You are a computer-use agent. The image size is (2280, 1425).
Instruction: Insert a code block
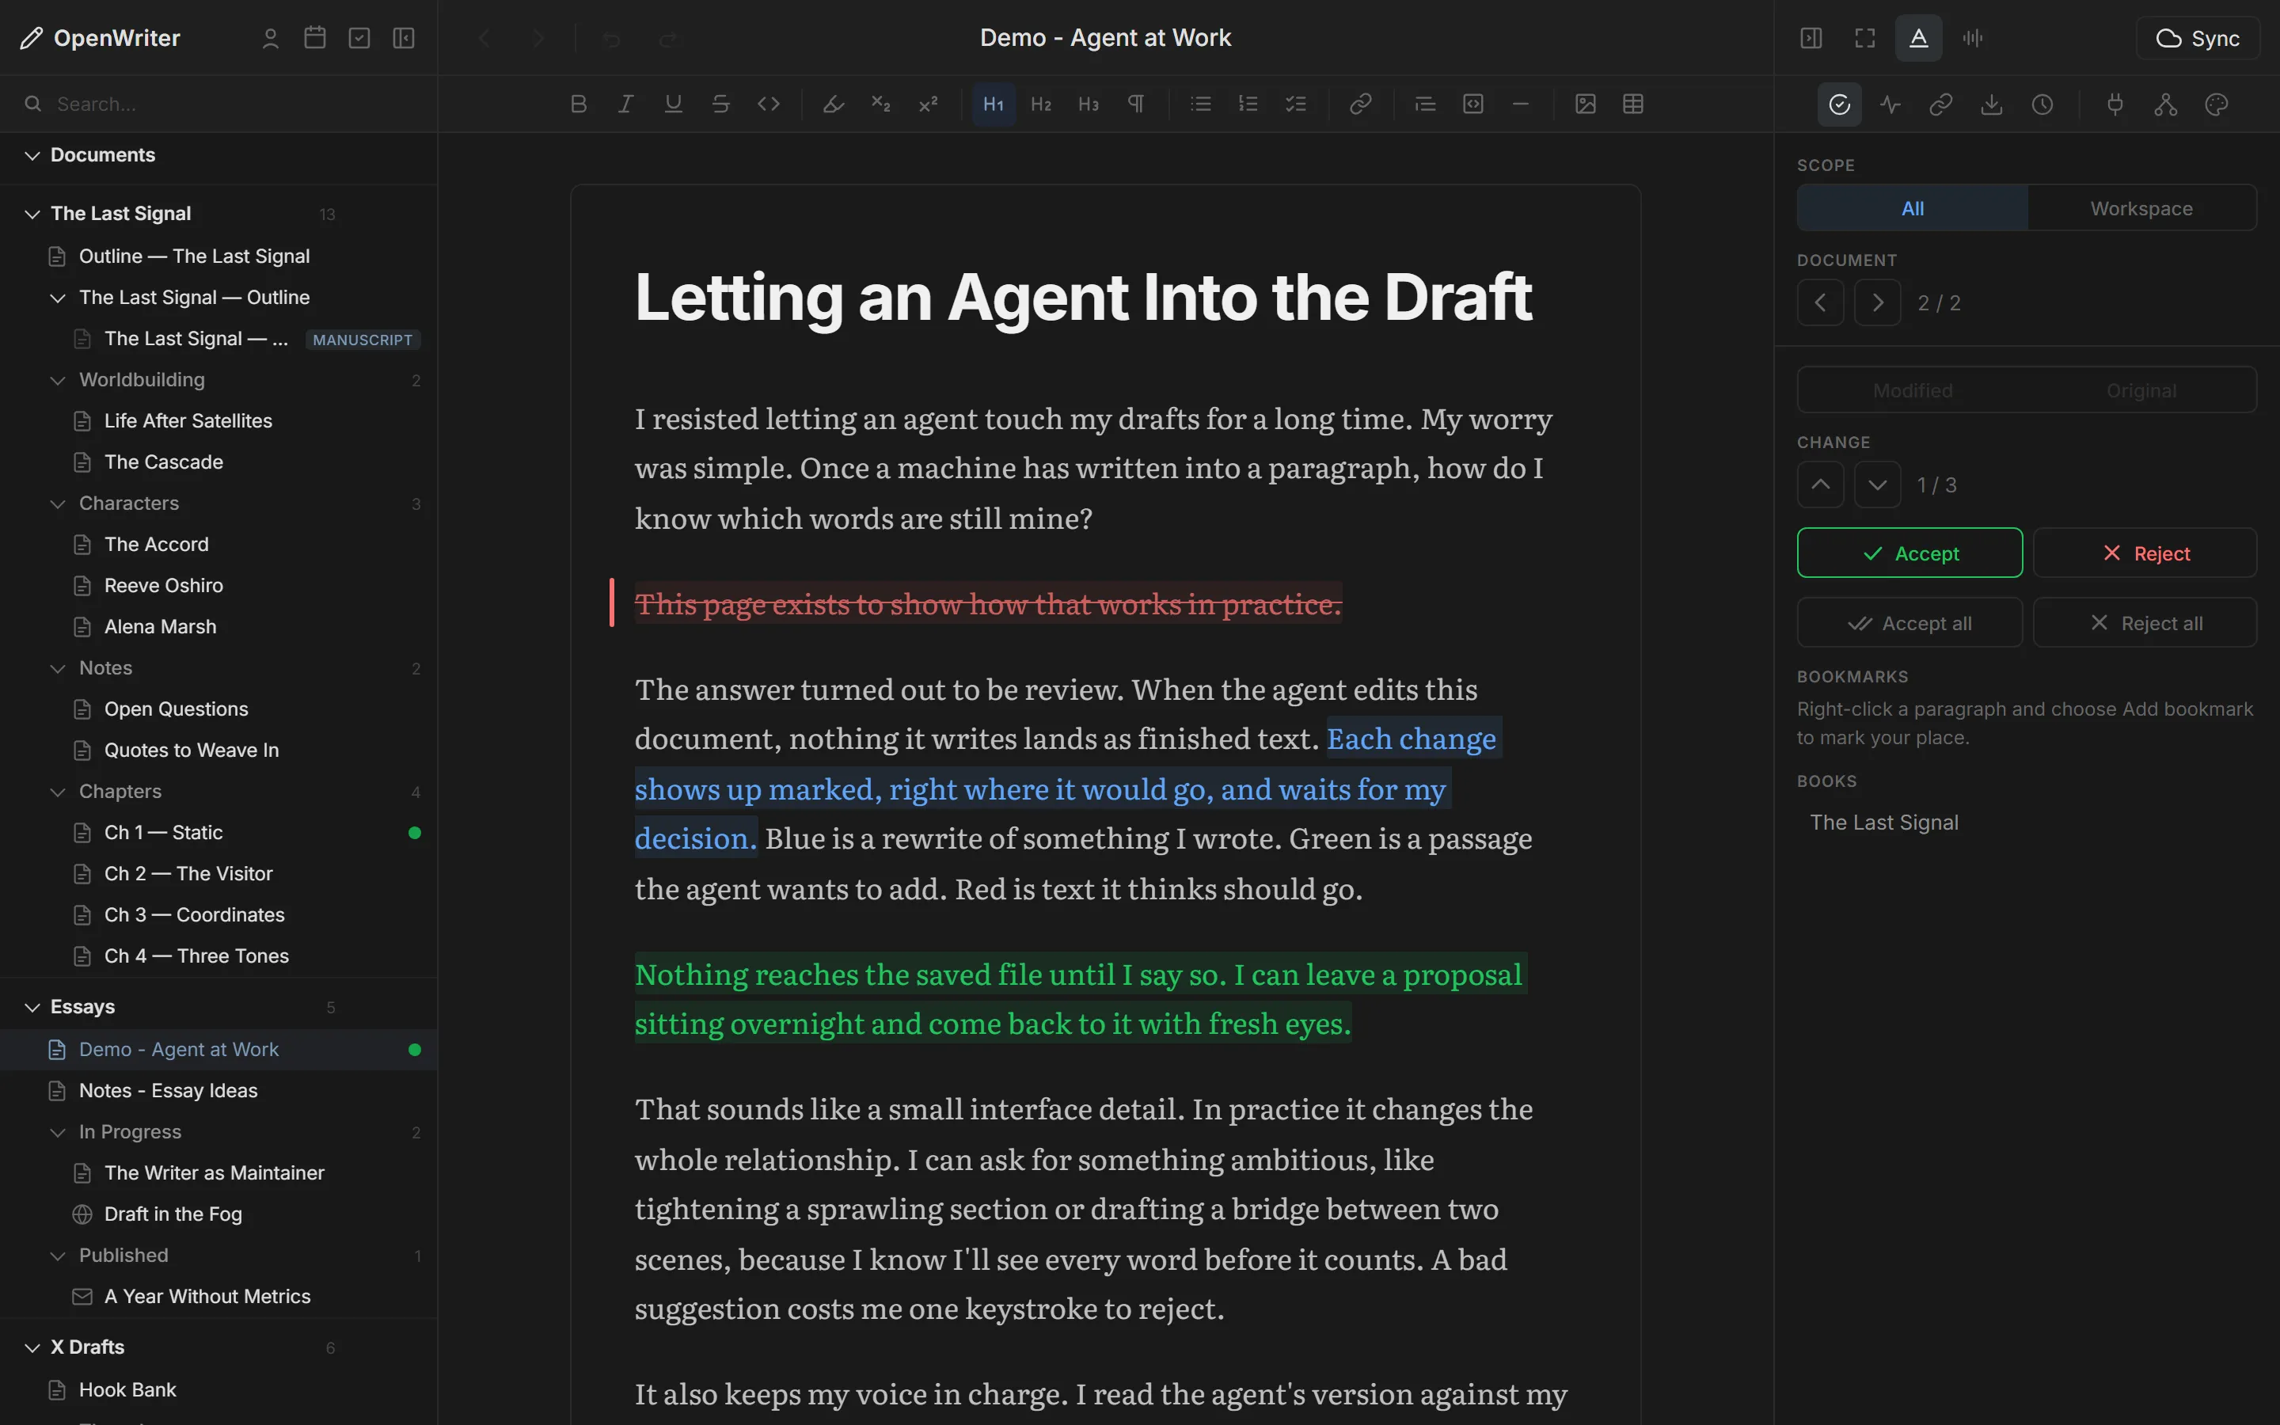tap(1473, 104)
